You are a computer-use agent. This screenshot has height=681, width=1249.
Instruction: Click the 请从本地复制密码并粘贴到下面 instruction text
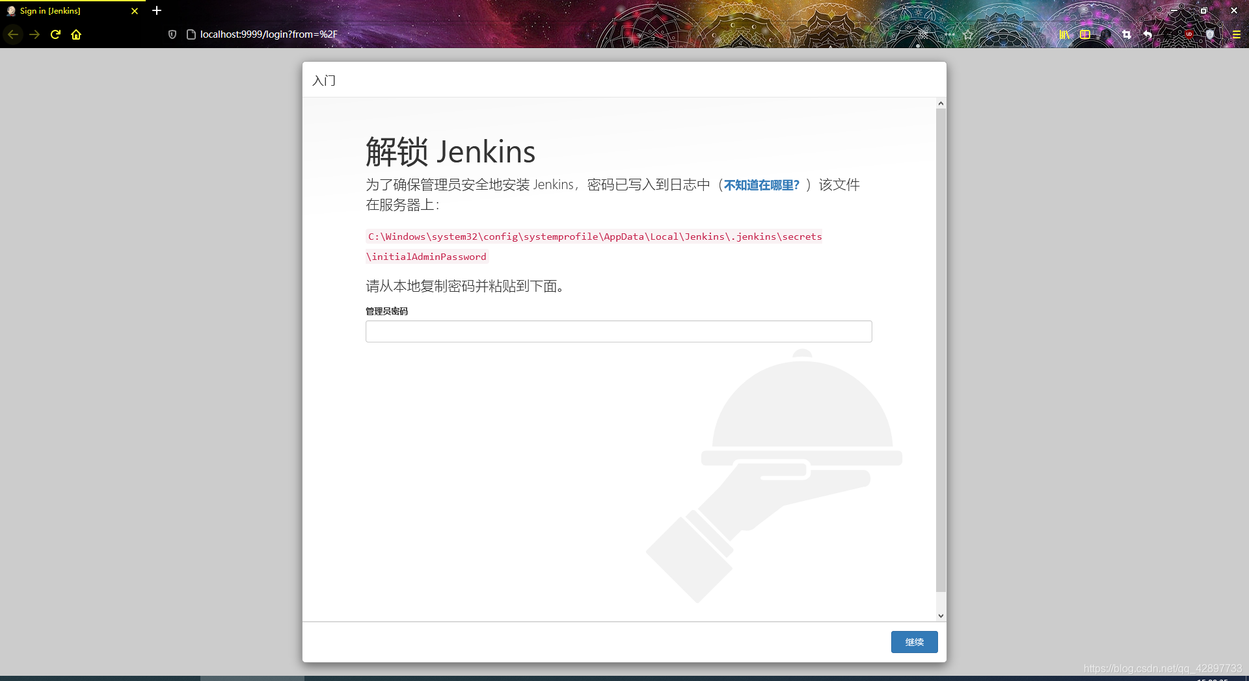[x=464, y=286]
